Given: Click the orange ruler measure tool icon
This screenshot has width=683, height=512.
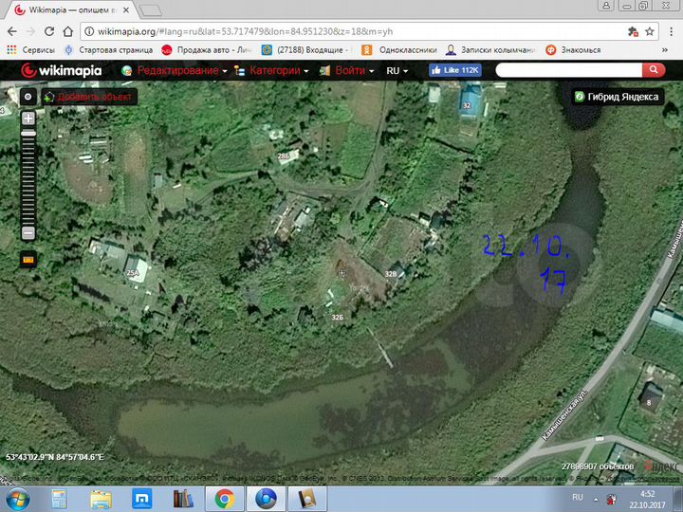Looking at the screenshot, I should click(x=28, y=258).
